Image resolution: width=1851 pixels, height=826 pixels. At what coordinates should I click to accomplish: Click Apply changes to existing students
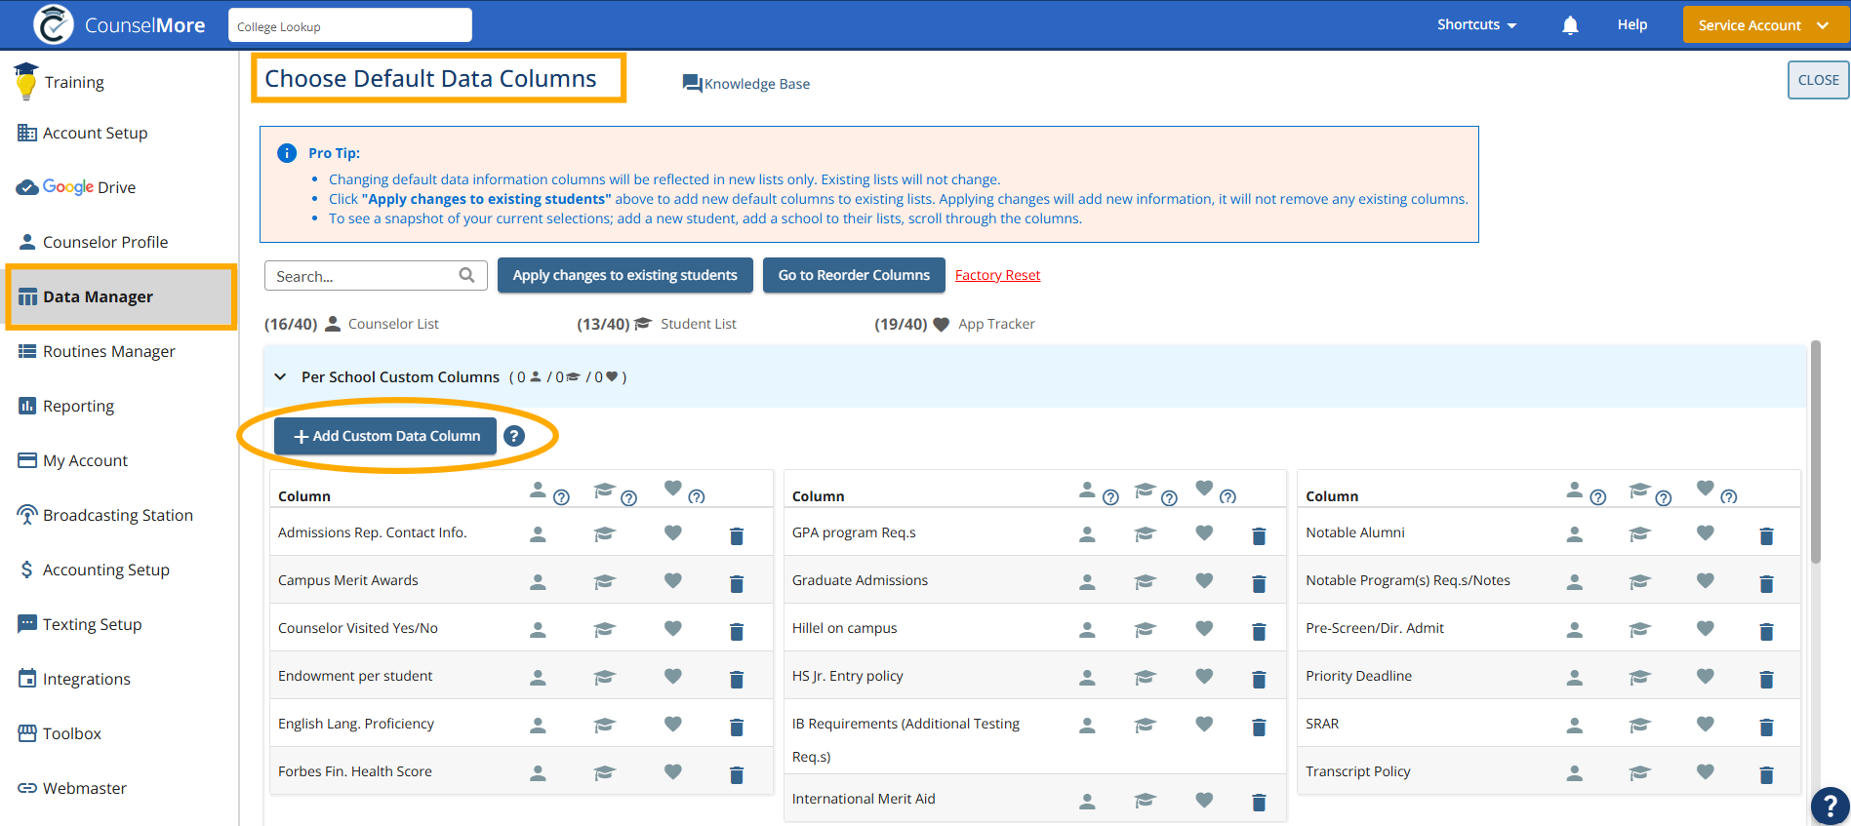coord(624,275)
